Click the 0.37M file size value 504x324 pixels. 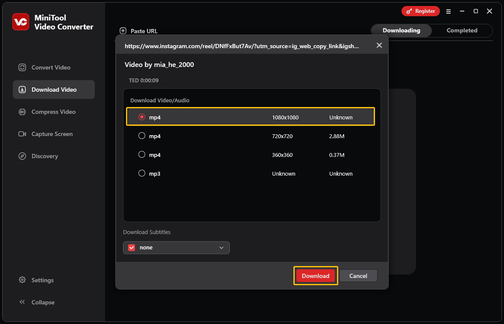tap(337, 155)
